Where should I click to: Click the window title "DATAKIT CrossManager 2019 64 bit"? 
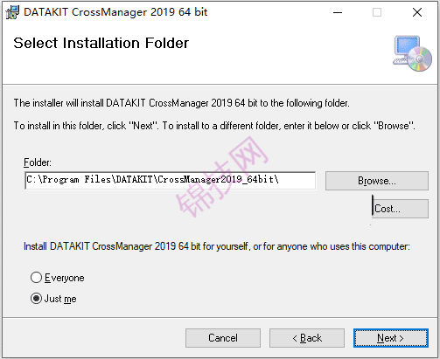point(115,12)
